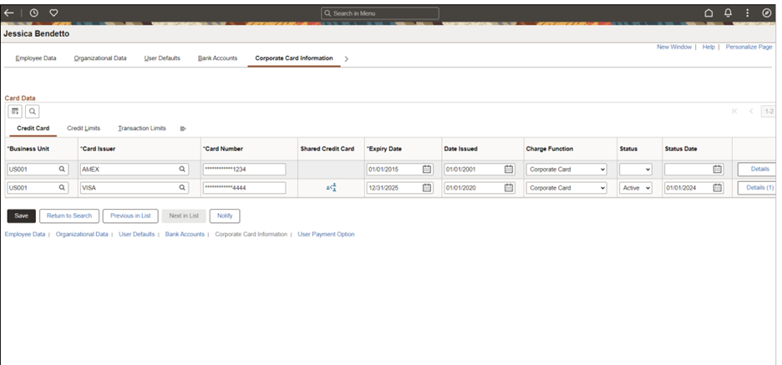The width and height of the screenshot is (782, 365).
Task: Open Details (1) for VISA card
Action: coord(757,188)
